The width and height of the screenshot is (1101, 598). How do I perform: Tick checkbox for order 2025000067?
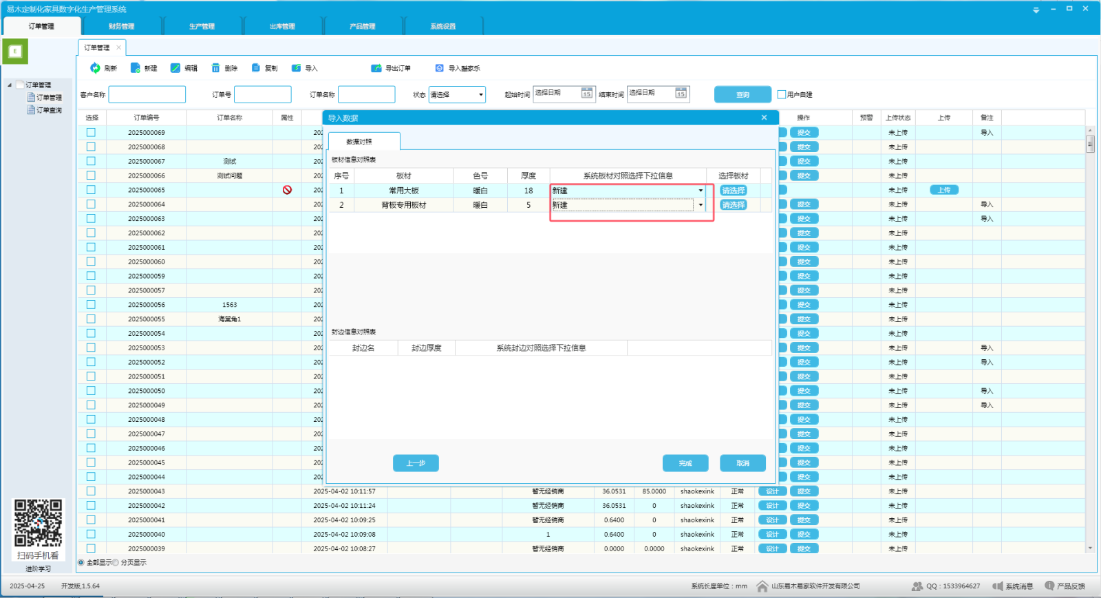tap(91, 161)
